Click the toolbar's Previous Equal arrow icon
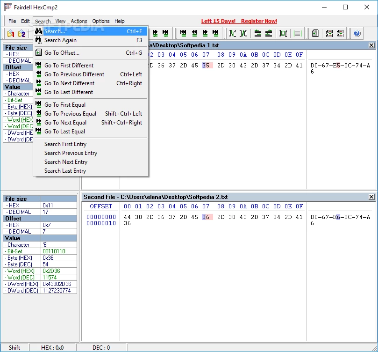378x352 pixels. pyautogui.click(x=194, y=33)
